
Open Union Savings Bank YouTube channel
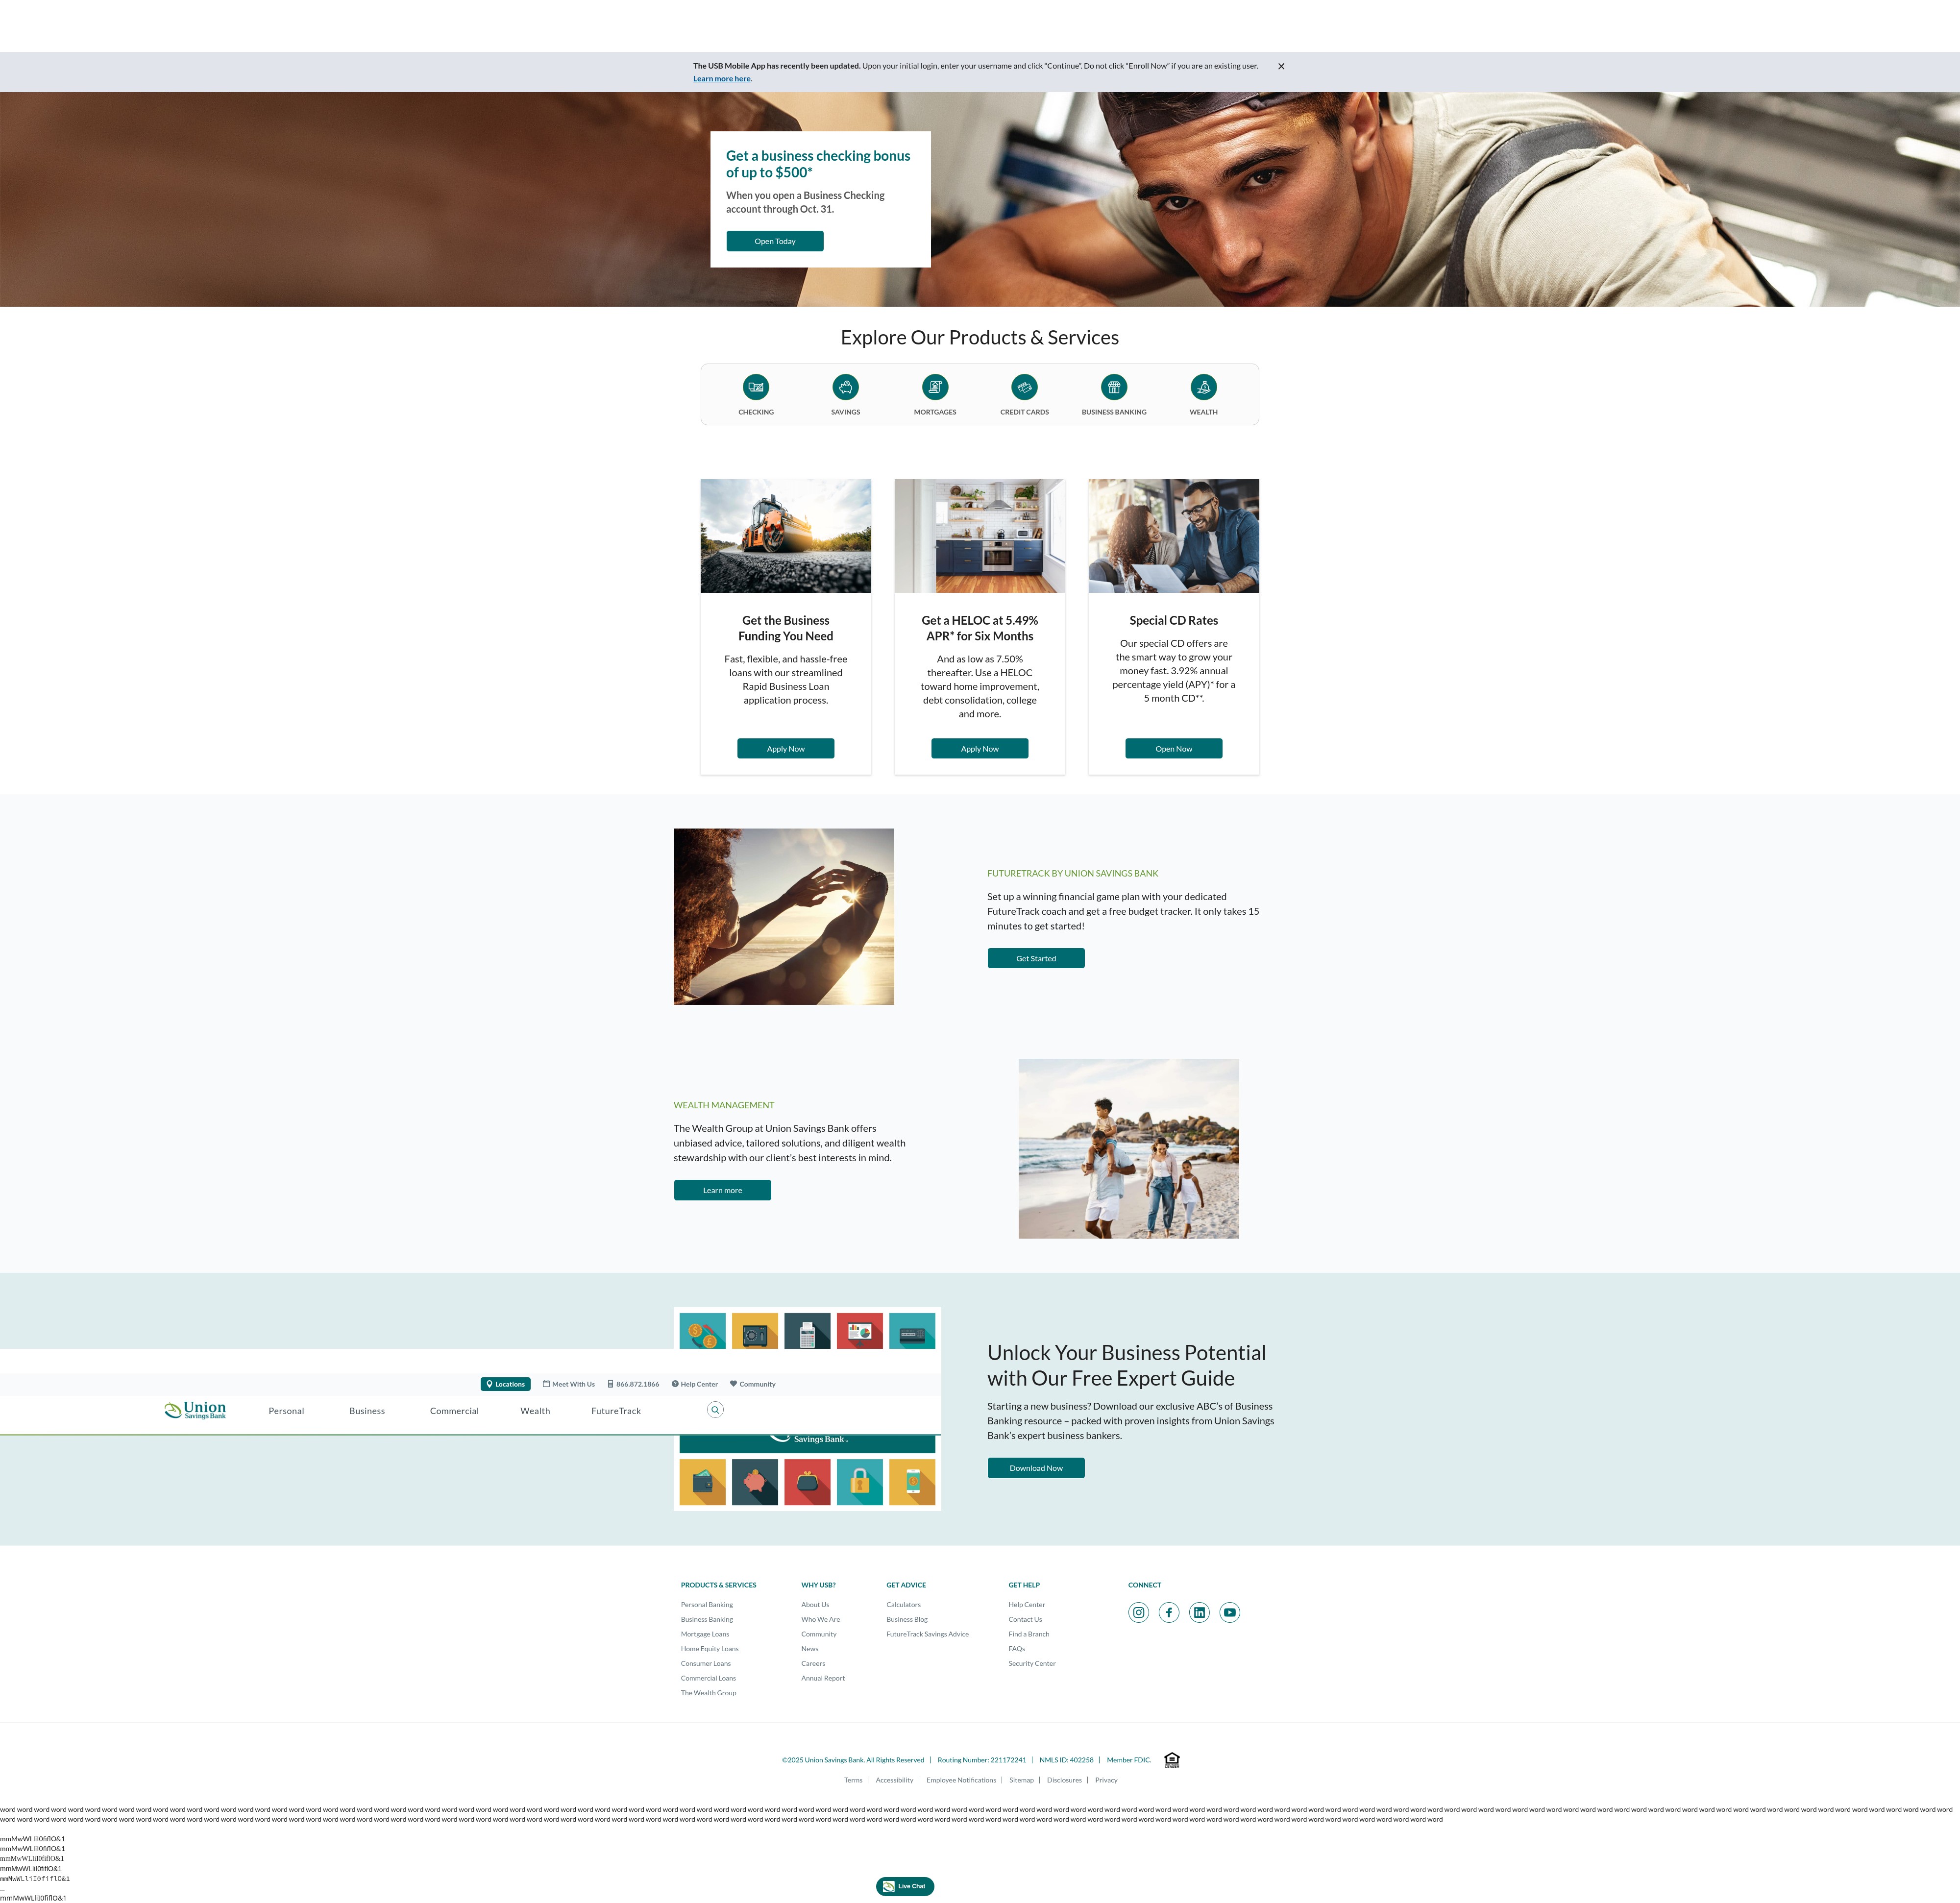(1230, 1612)
